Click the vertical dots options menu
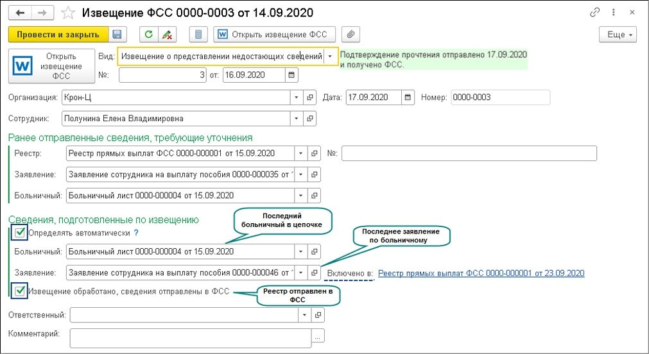This screenshot has width=649, height=354. (x=614, y=13)
